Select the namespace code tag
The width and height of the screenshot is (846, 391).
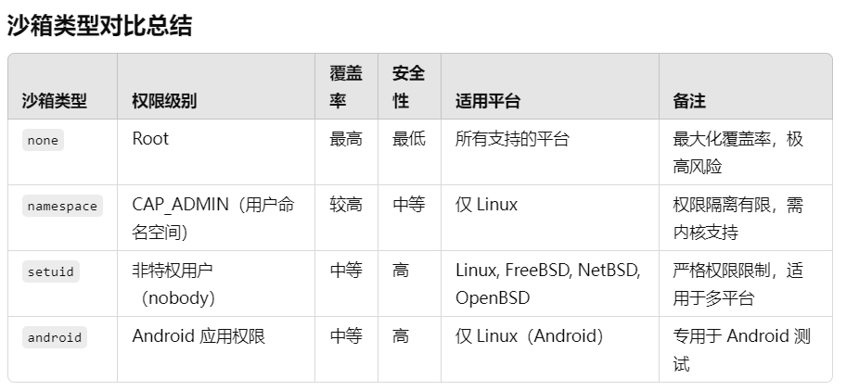click(62, 207)
